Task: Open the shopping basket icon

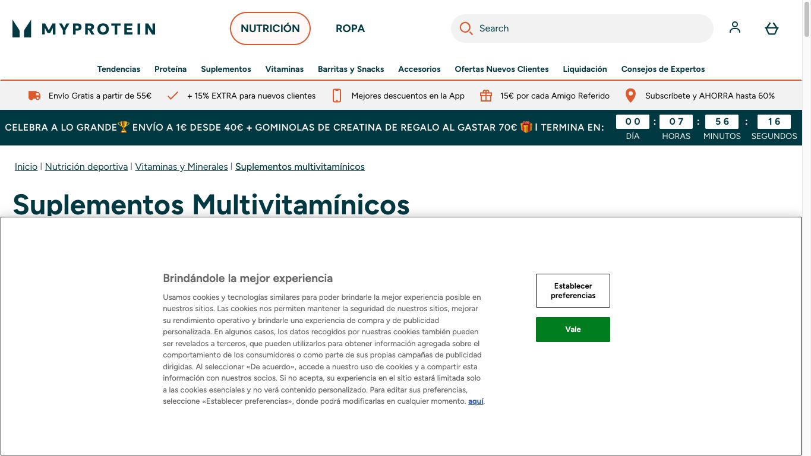Action: point(772,28)
